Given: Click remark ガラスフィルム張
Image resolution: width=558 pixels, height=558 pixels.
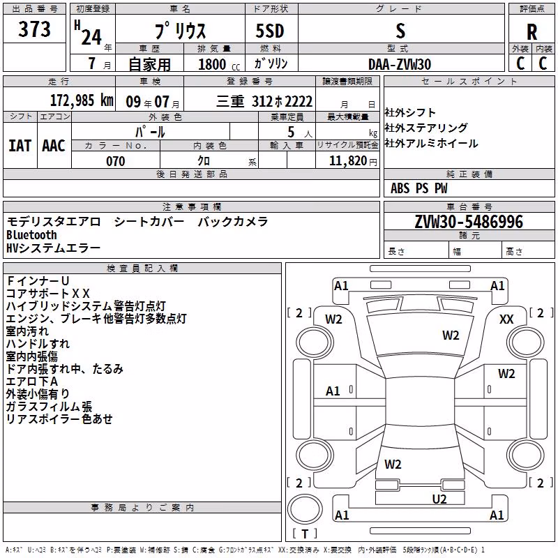Looking at the screenshot, I should pos(49,407).
